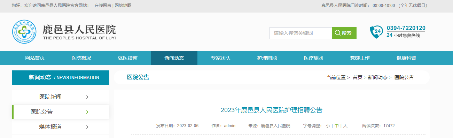This screenshot has height=138, width=453.
Task: Open 健康科普 nav menu item
Action: [406, 58]
